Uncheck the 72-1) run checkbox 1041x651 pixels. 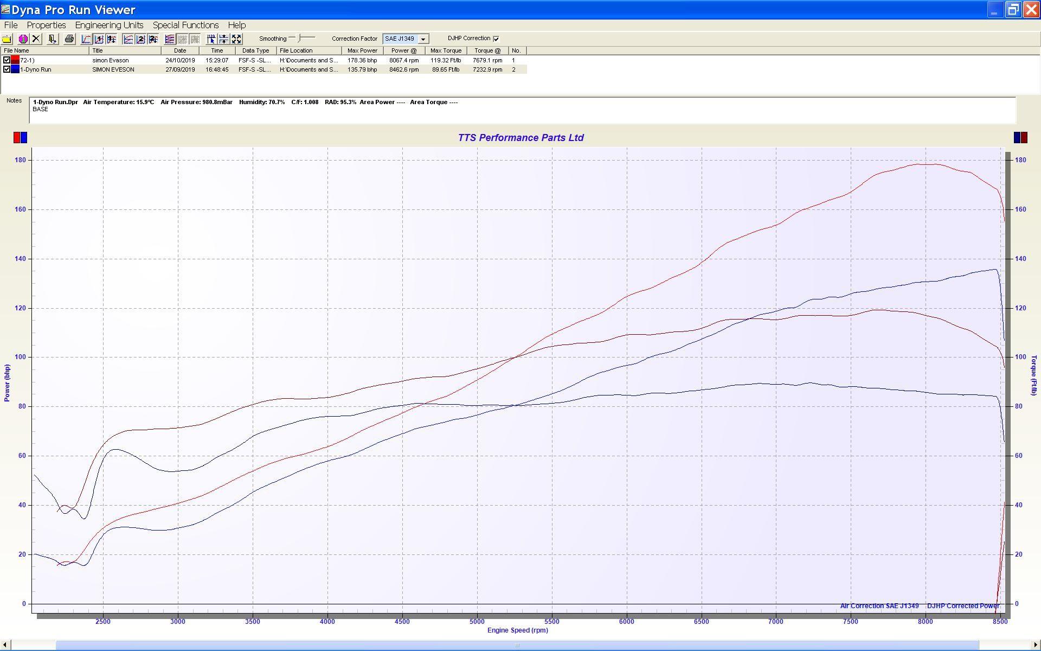pos(7,60)
